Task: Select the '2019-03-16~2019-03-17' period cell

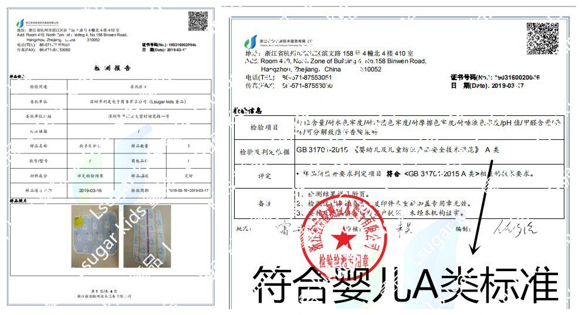Action: [188, 190]
